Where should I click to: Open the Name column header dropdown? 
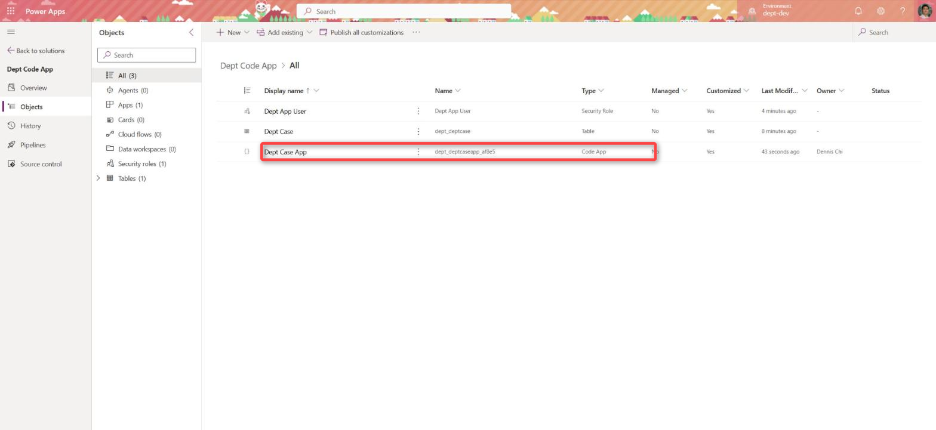tap(448, 91)
